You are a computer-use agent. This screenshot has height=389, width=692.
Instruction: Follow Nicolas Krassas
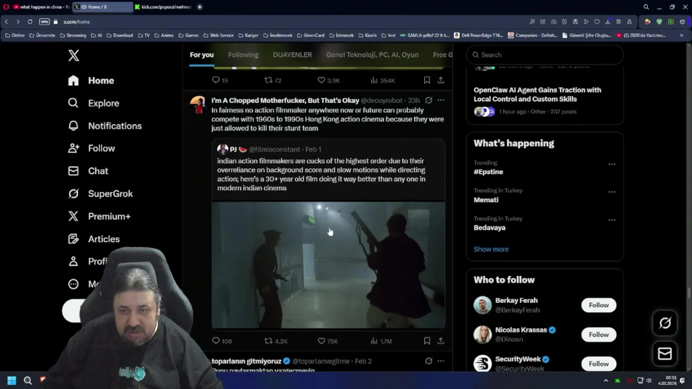coord(598,334)
